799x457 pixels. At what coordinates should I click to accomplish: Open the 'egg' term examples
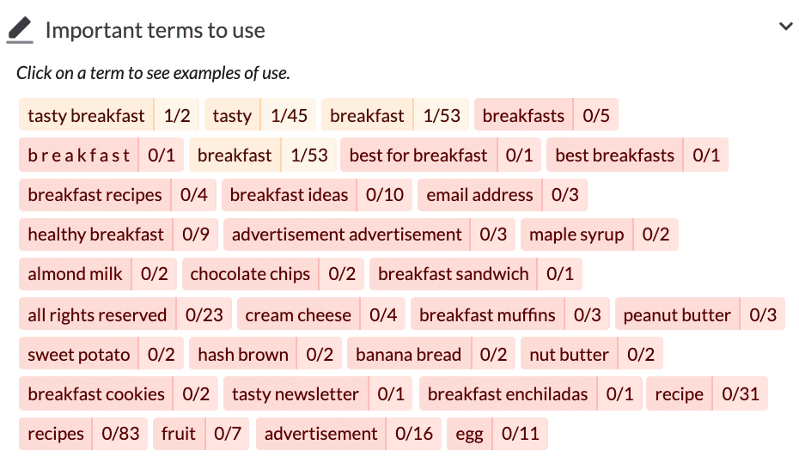pos(469,434)
